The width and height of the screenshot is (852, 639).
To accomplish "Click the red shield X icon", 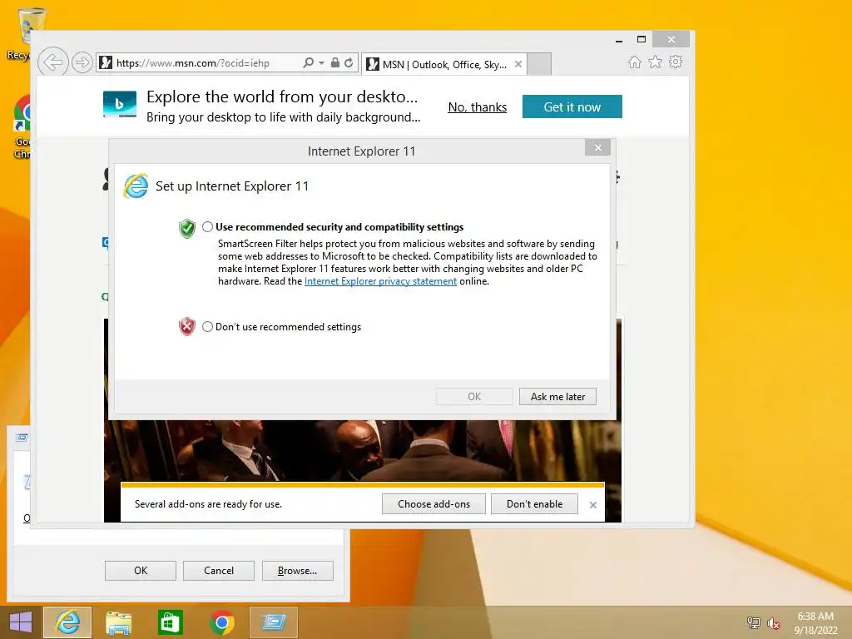I will tap(187, 326).
